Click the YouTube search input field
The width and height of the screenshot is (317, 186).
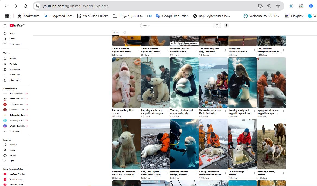[x=176, y=25]
